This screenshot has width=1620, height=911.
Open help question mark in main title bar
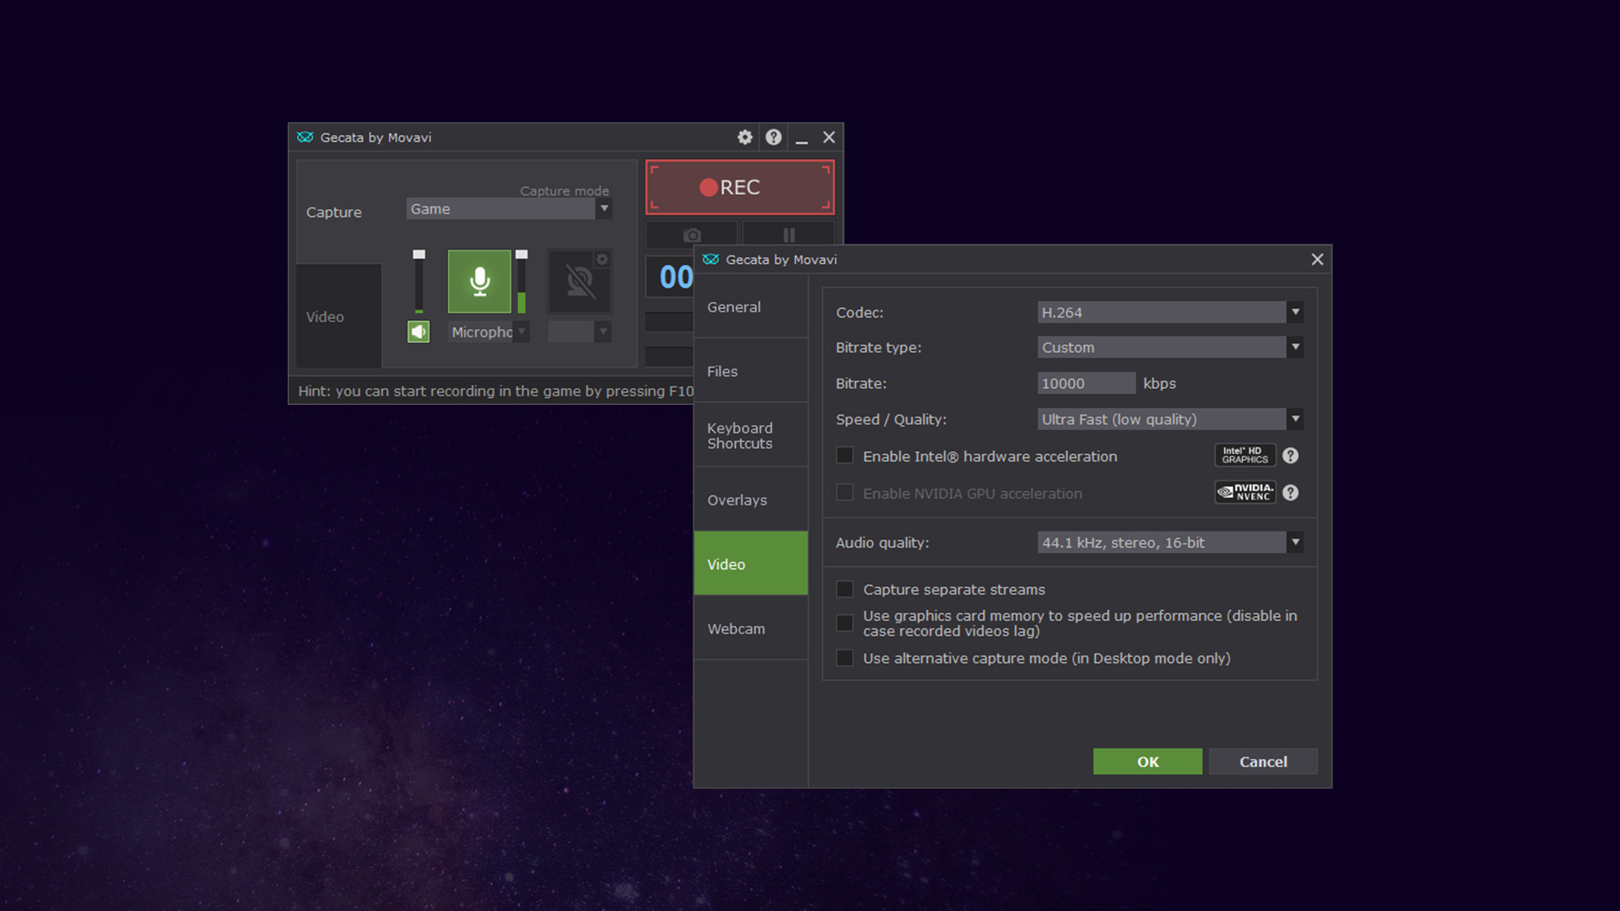pos(773,137)
